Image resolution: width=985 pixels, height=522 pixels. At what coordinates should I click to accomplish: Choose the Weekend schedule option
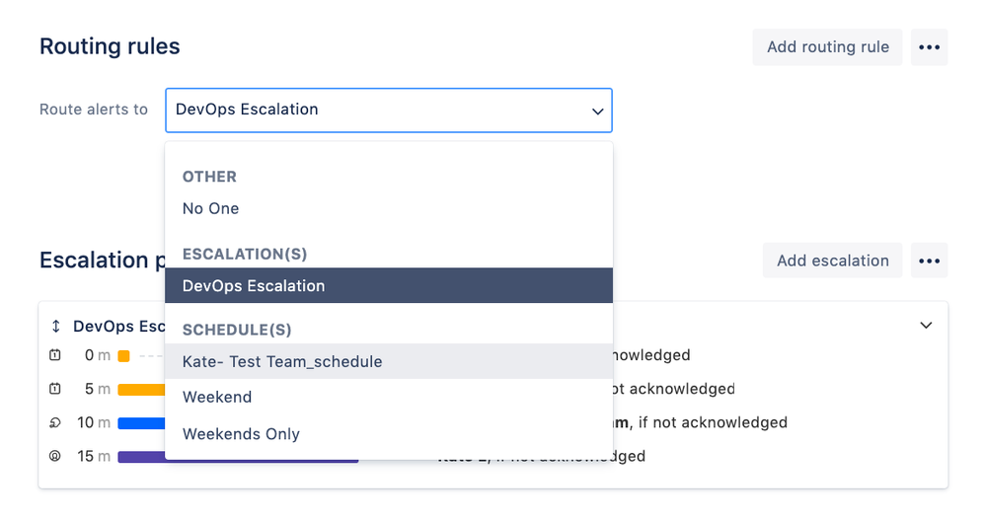(217, 398)
